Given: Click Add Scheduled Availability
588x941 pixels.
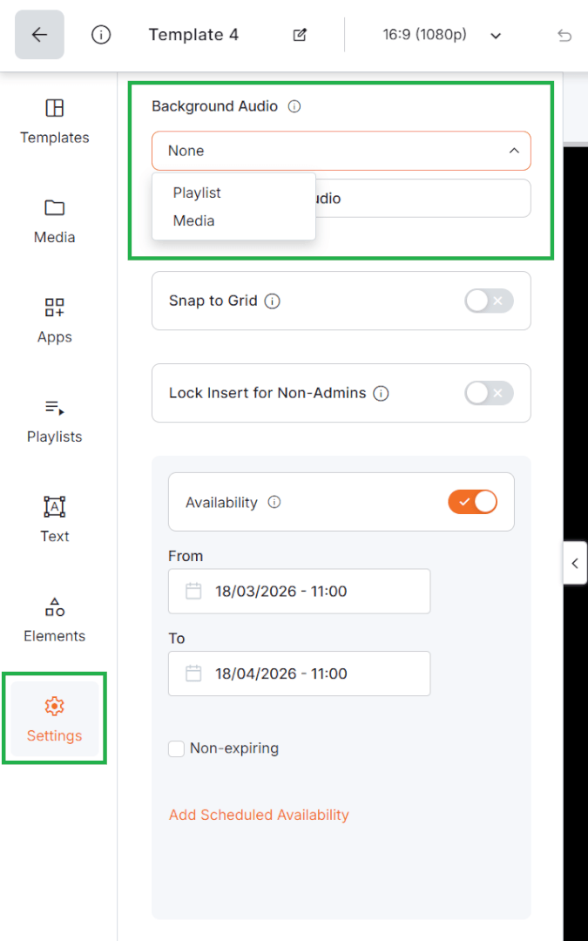Looking at the screenshot, I should [x=259, y=815].
